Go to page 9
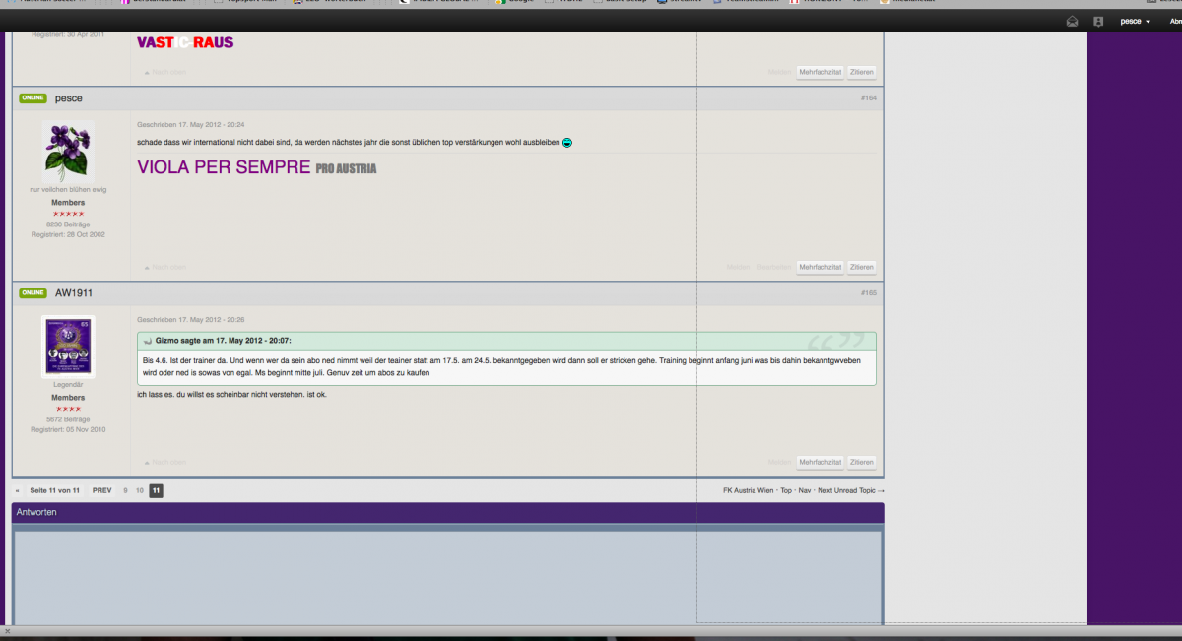This screenshot has height=641, width=1182. [x=125, y=490]
